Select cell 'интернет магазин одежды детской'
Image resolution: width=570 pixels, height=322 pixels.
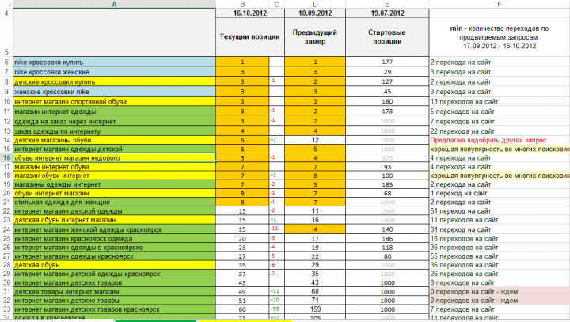point(114,149)
